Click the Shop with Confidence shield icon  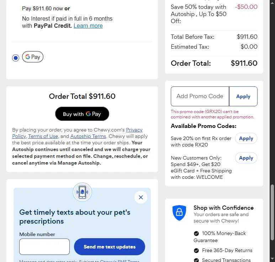179,213
